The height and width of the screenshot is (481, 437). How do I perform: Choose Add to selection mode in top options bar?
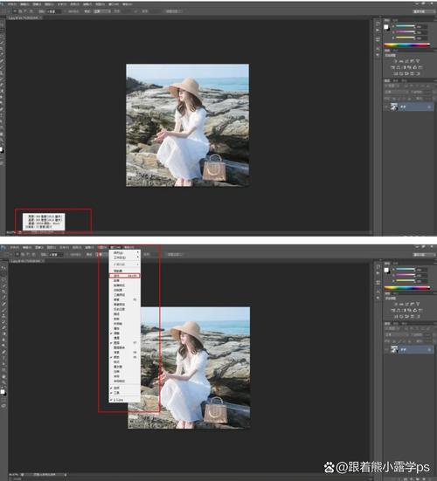pyautogui.click(x=20, y=11)
